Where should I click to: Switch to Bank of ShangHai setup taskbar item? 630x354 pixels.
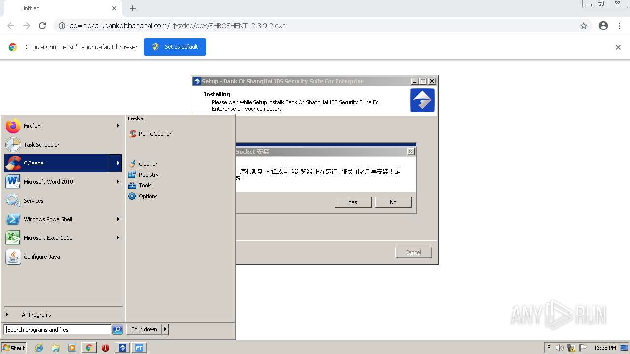[x=123, y=348]
